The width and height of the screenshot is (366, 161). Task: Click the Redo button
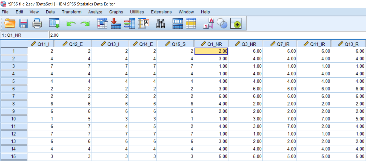point(85,24)
